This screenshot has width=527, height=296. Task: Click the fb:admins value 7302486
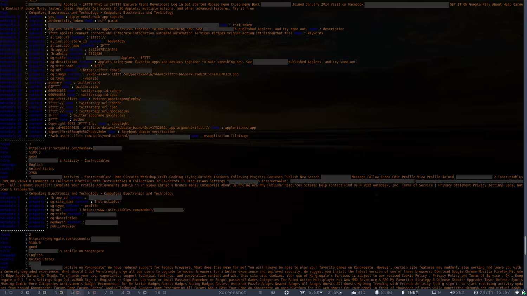pyautogui.click(x=95, y=54)
